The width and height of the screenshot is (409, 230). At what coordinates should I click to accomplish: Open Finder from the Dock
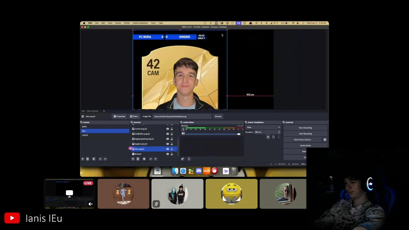pos(175,171)
